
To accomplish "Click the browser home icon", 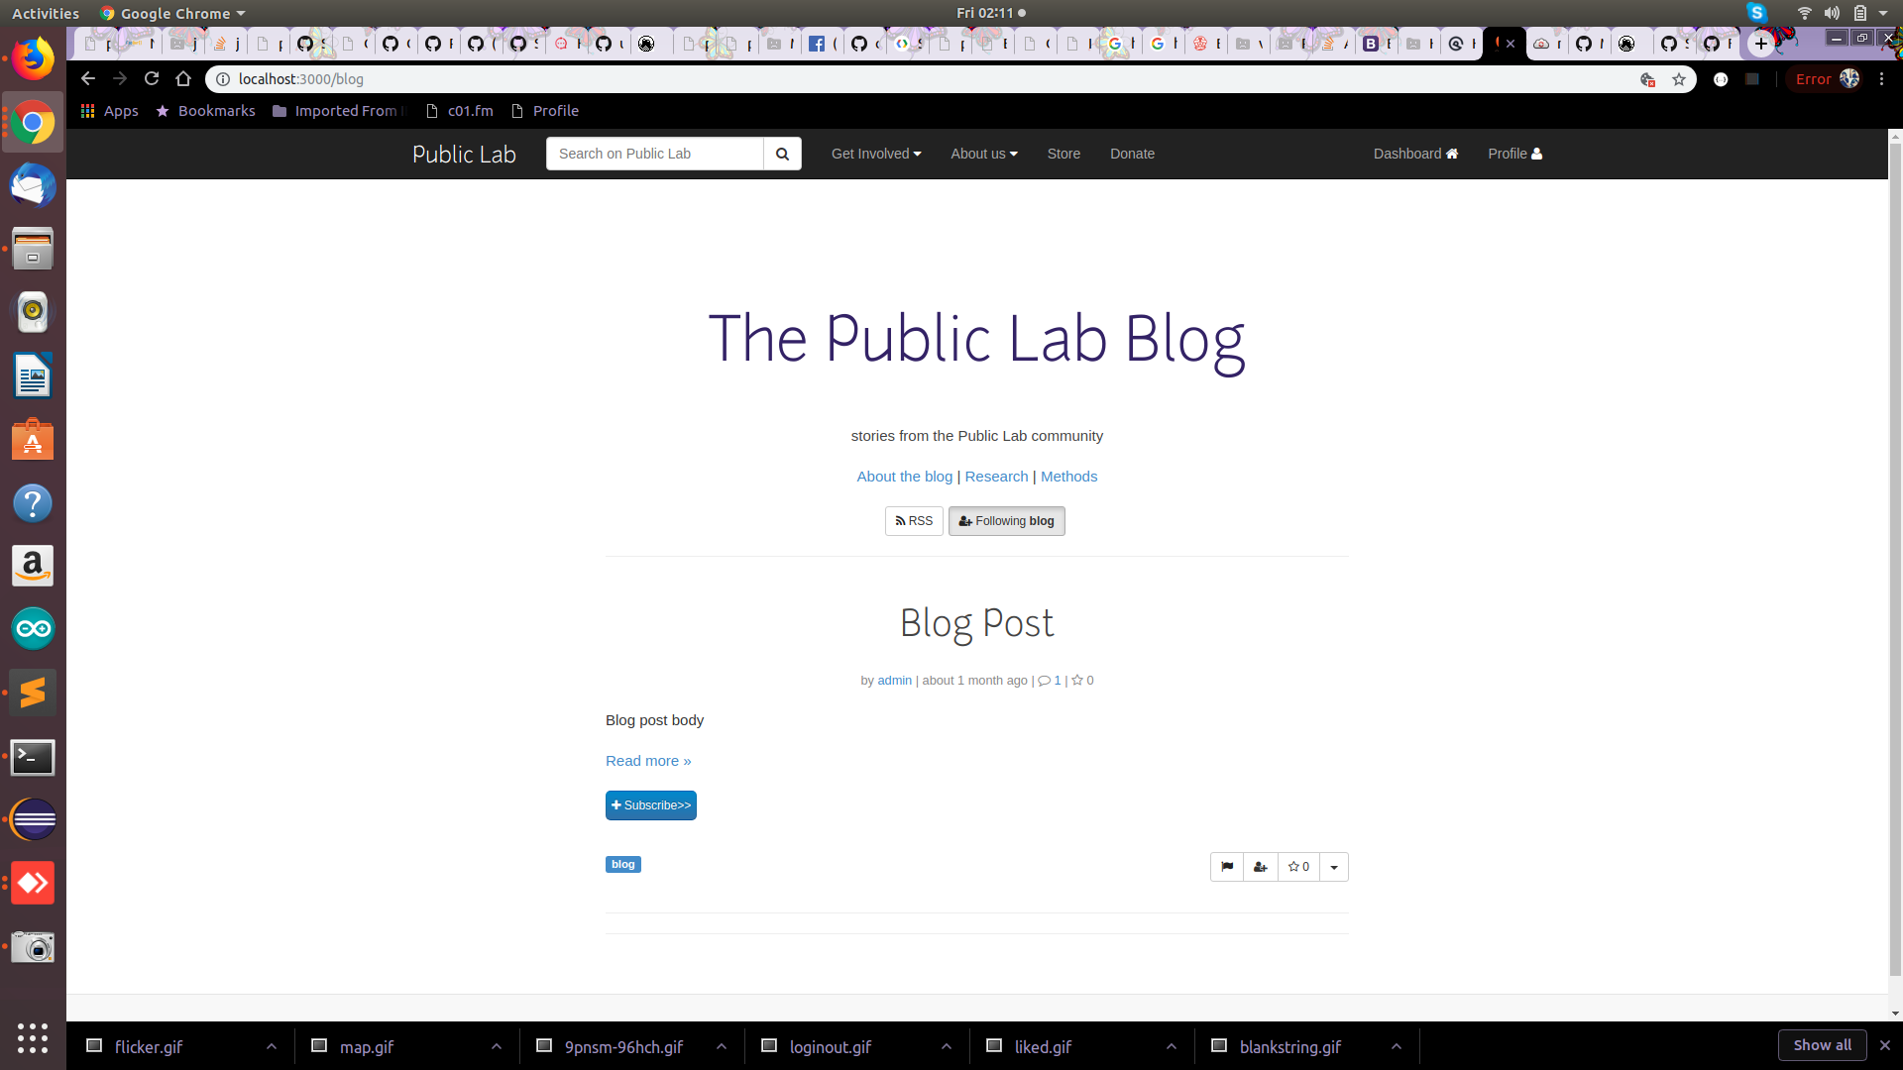I will pyautogui.click(x=183, y=79).
